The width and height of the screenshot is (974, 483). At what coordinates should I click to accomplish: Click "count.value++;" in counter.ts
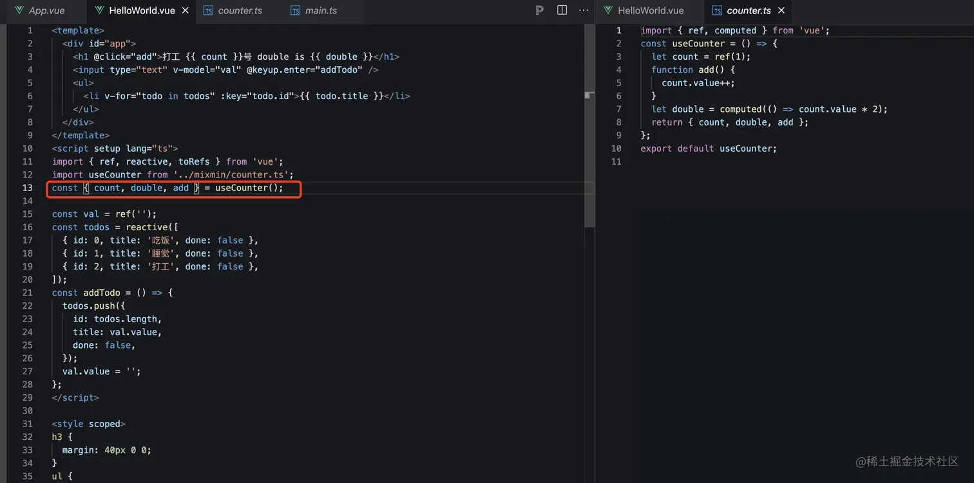[x=698, y=83]
